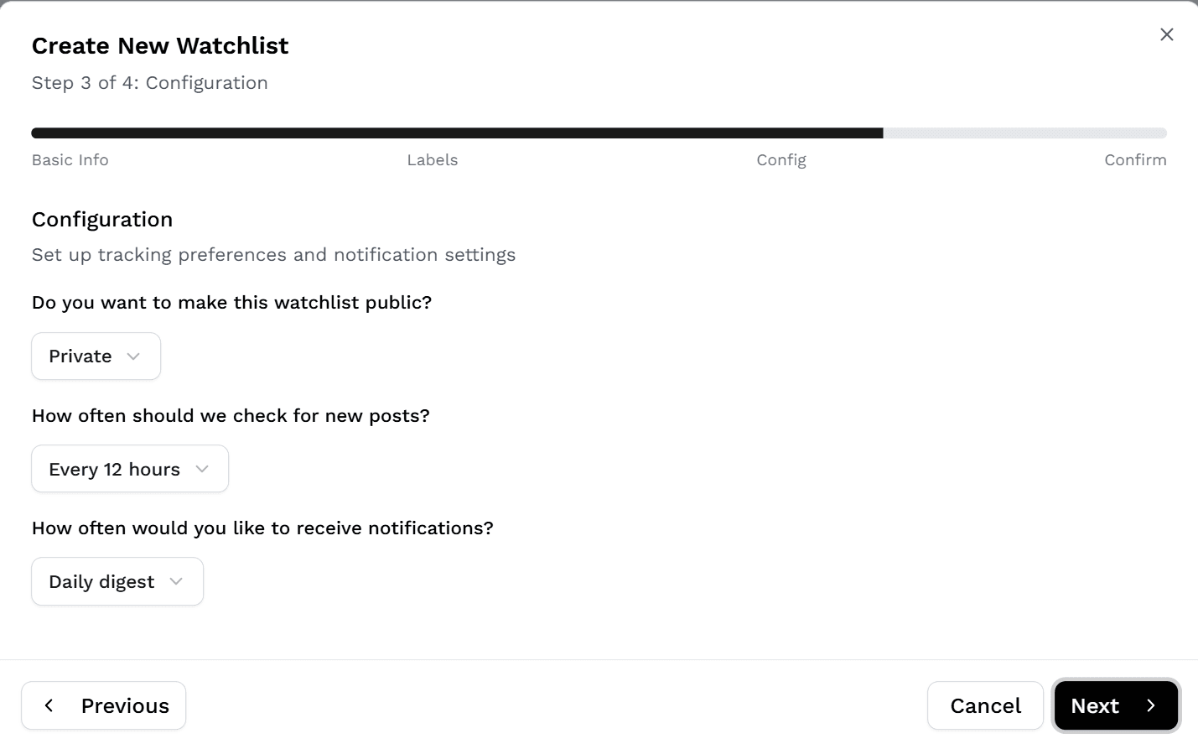Click the chevron beside Every 12 hours
Image resolution: width=1198 pixels, height=749 pixels.
click(201, 469)
